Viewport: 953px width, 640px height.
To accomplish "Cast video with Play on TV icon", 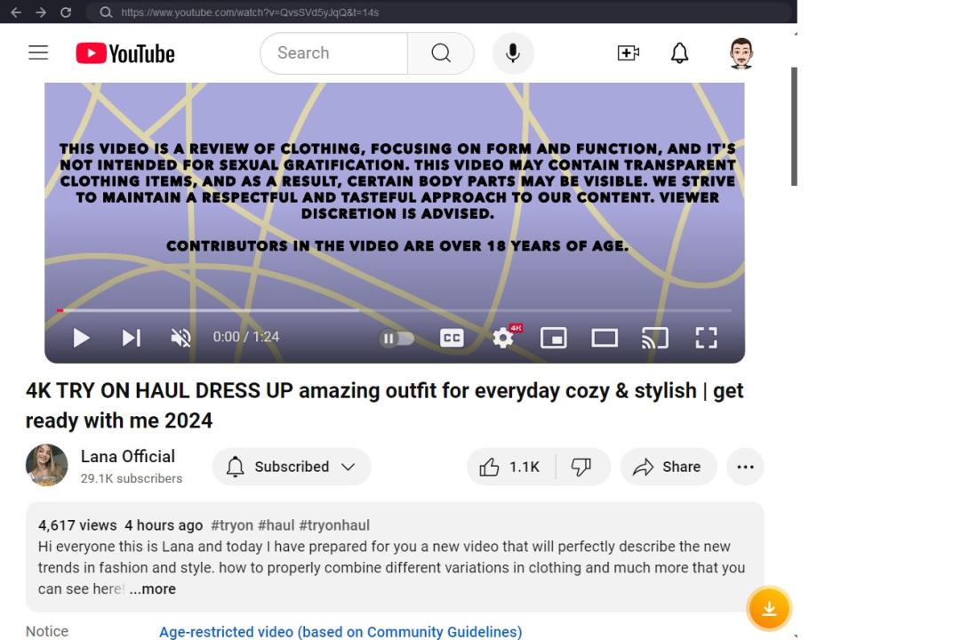I will pos(655,338).
